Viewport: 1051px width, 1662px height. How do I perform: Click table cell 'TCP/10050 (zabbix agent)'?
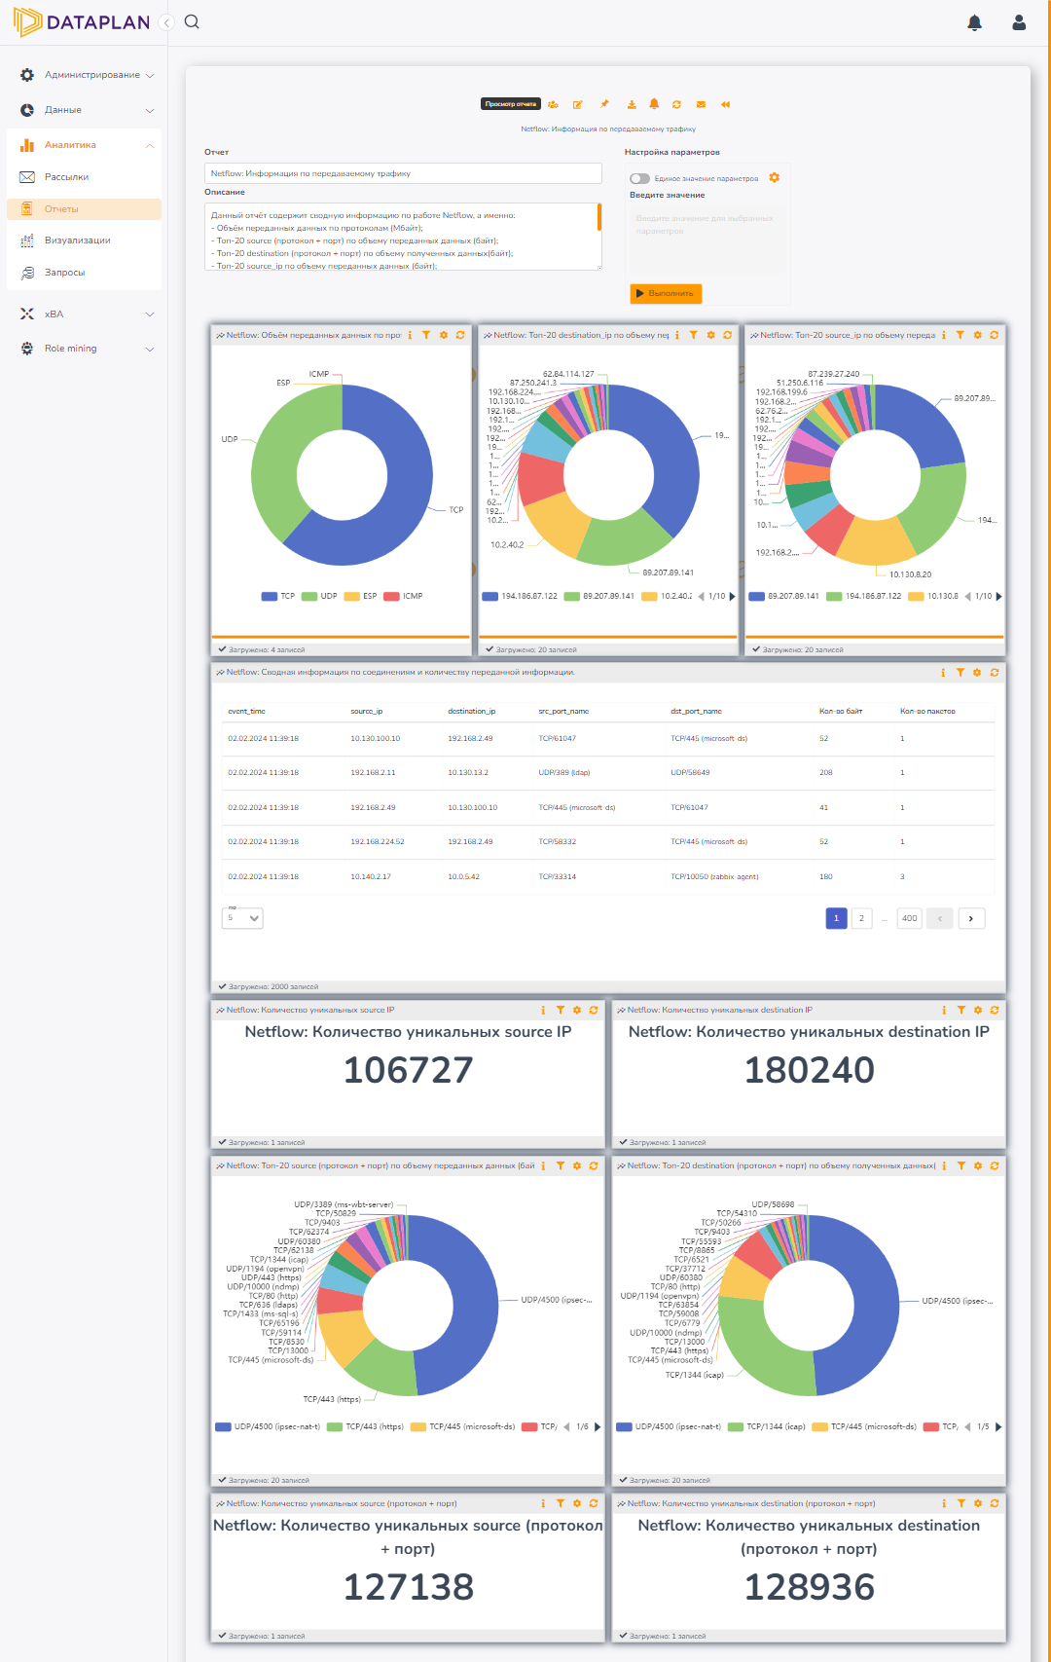pos(714,876)
